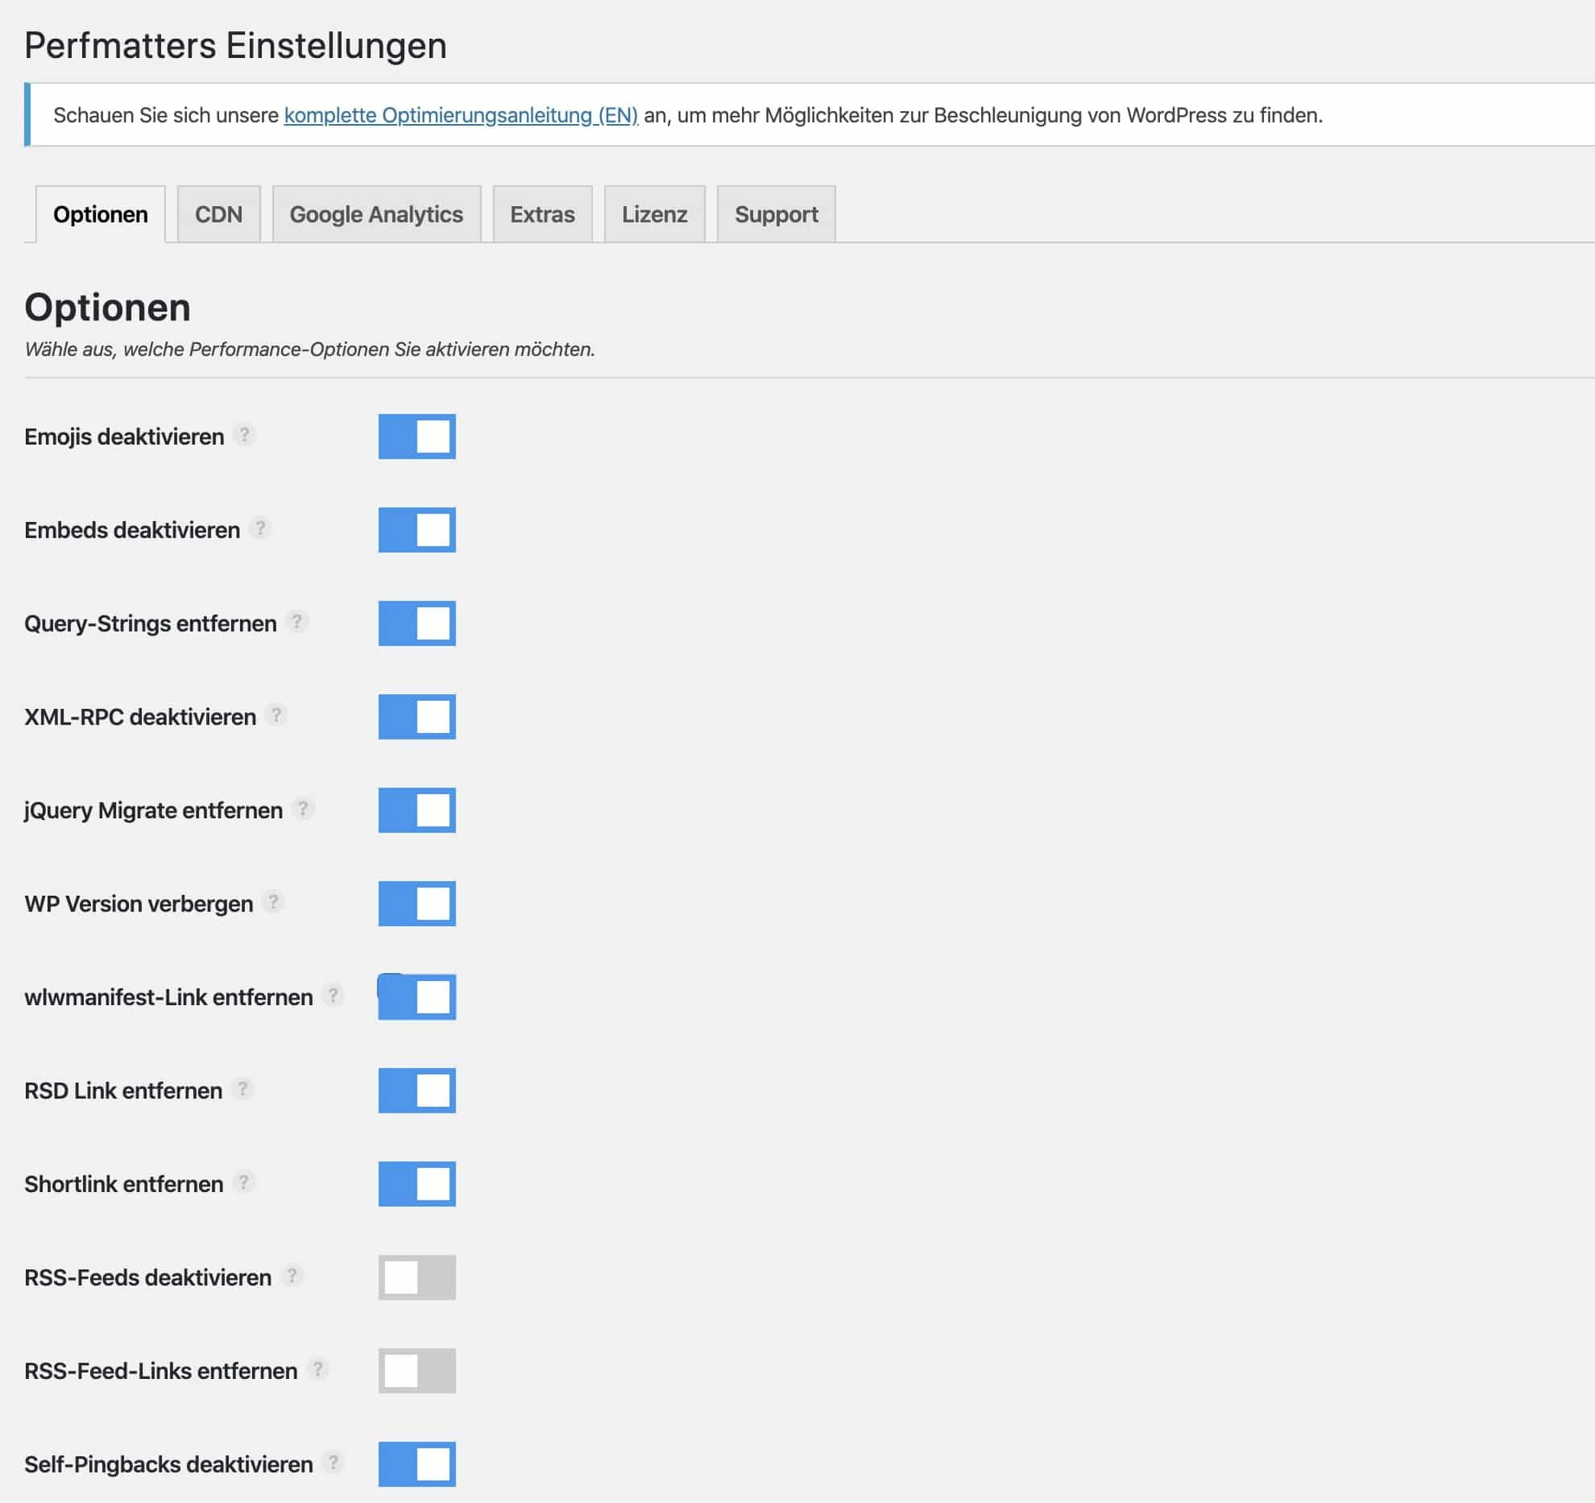Click the jQuery Migrate entfernen label

click(154, 810)
